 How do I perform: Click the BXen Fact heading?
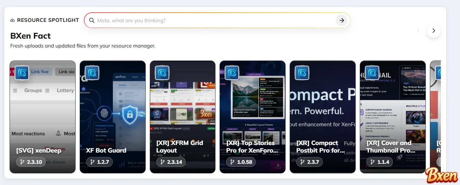(30, 36)
